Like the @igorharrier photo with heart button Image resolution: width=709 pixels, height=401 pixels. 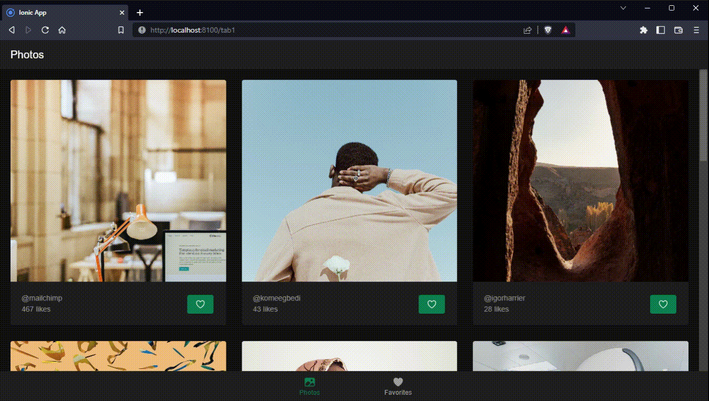(663, 304)
